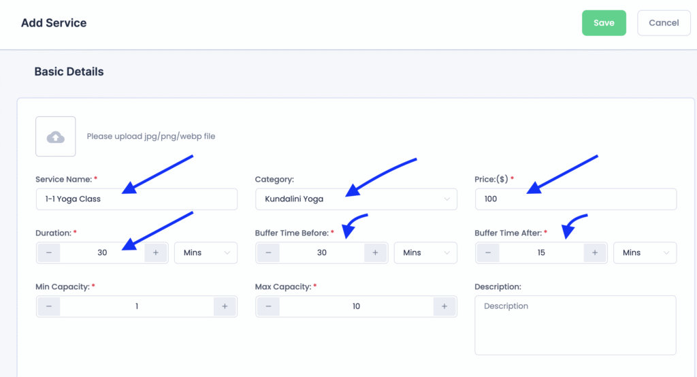Cancel adding the service
This screenshot has width=697, height=377.
click(x=663, y=22)
